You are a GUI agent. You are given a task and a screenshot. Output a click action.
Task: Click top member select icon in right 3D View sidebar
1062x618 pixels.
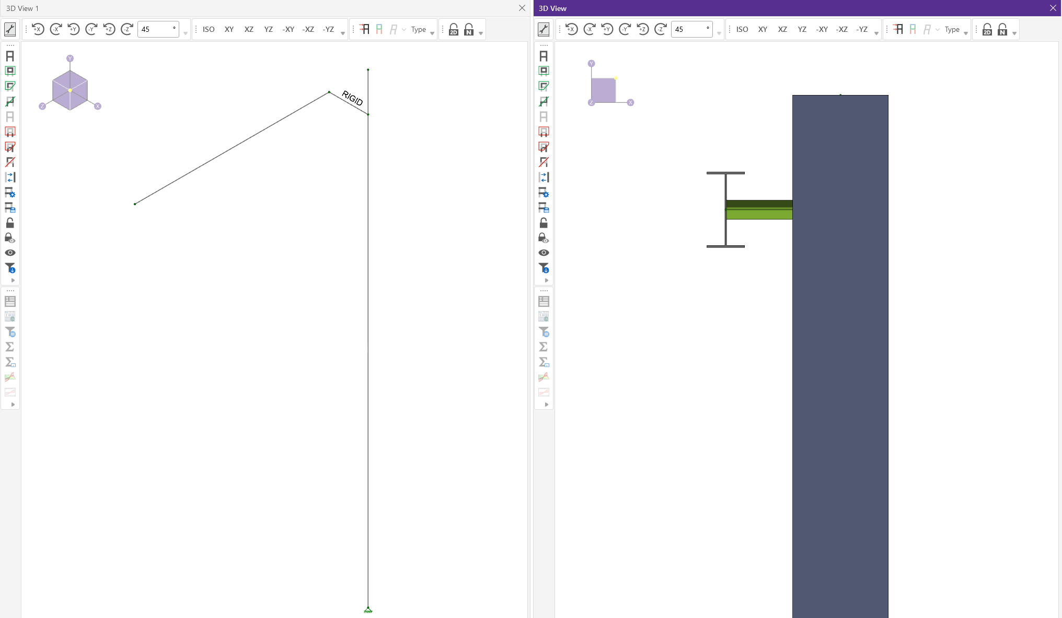544,56
